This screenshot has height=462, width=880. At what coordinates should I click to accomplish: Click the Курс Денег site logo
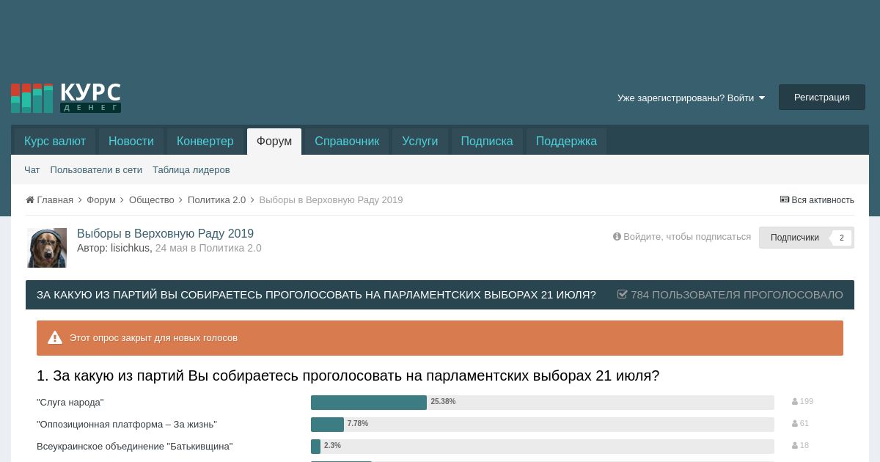pos(66,98)
